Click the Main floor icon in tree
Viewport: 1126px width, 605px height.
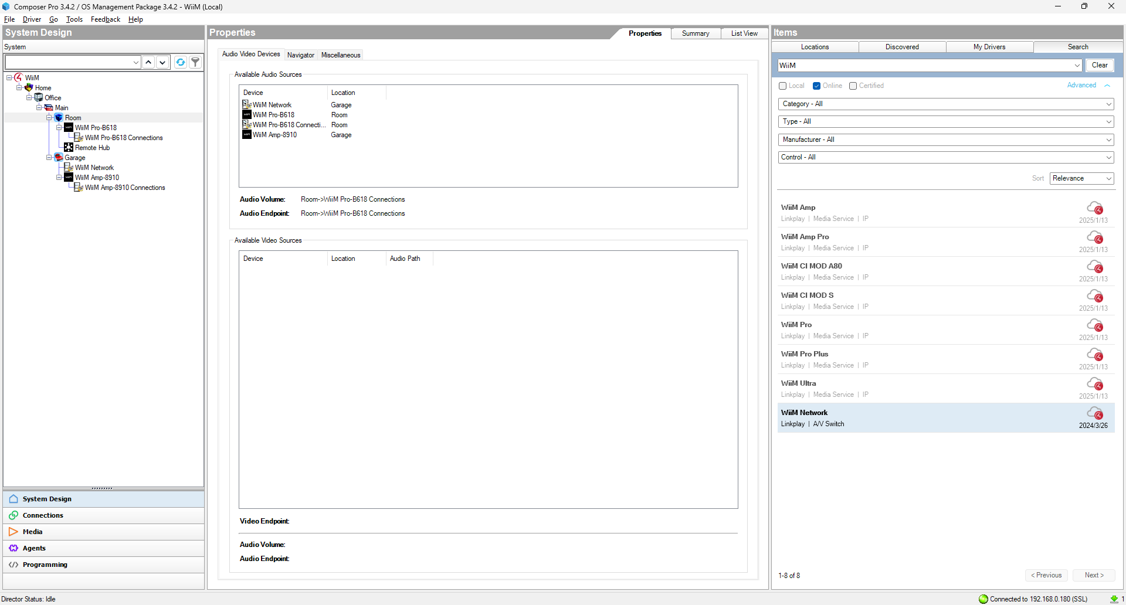pos(49,107)
